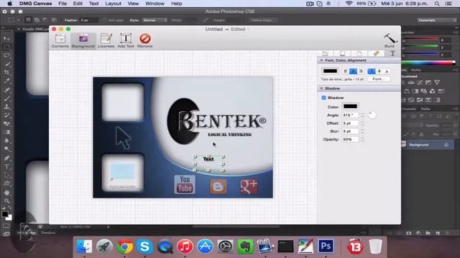The width and height of the screenshot is (460, 258).
Task: Choose Photoshop's add to selection mode
Action: click(x=37, y=20)
